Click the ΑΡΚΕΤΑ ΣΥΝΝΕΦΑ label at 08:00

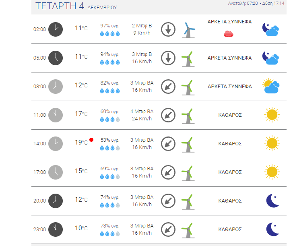230,86
